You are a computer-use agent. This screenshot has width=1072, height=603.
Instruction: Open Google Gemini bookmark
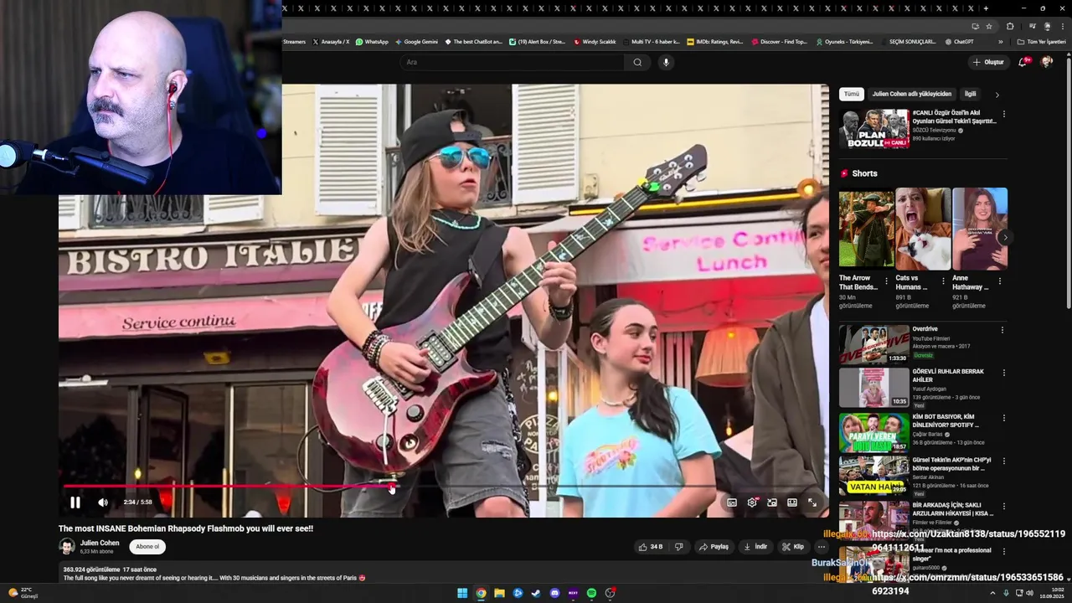415,41
